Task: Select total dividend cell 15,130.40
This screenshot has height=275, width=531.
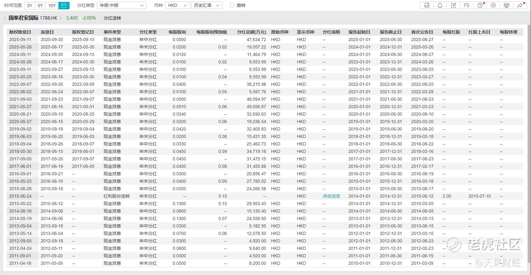Action: [256, 211]
